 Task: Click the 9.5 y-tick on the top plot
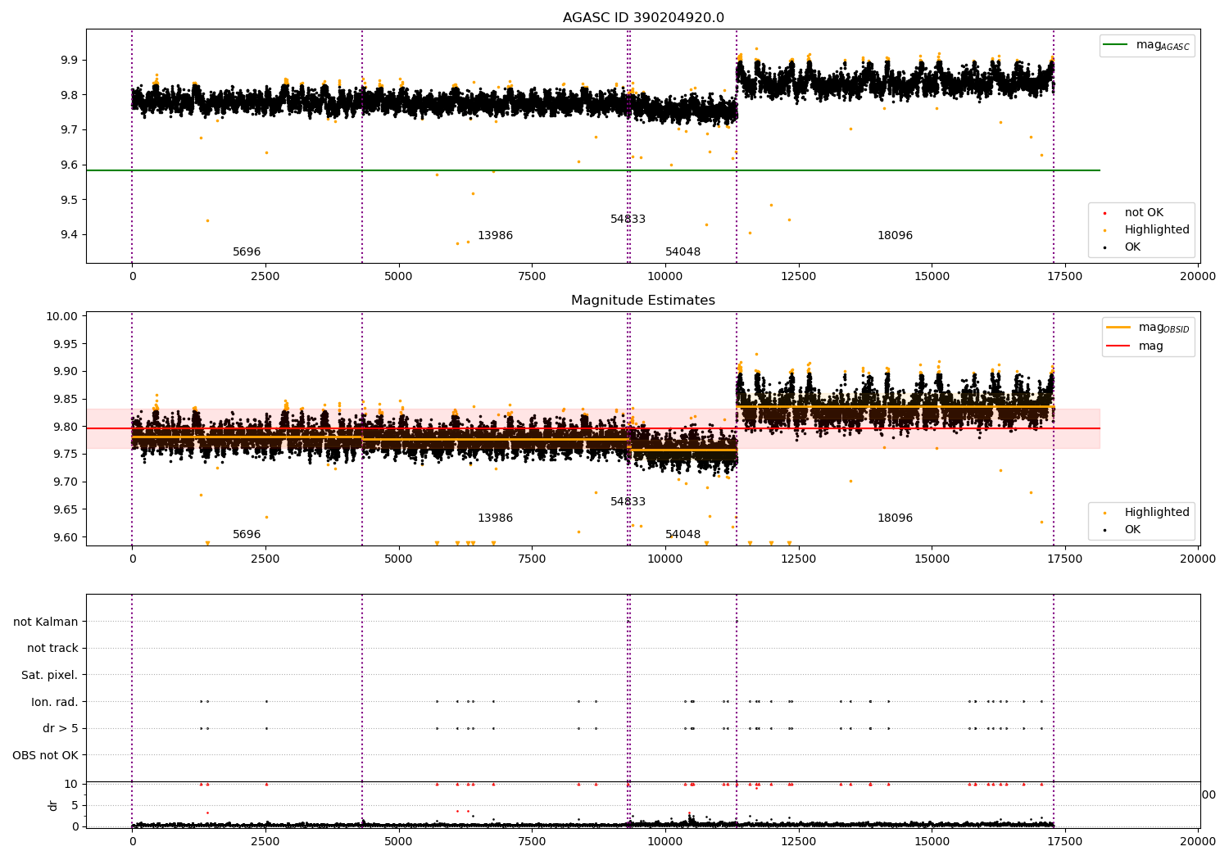68,200
